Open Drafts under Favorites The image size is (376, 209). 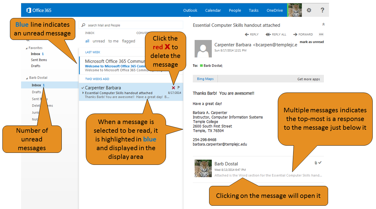pyautogui.click(x=36, y=66)
